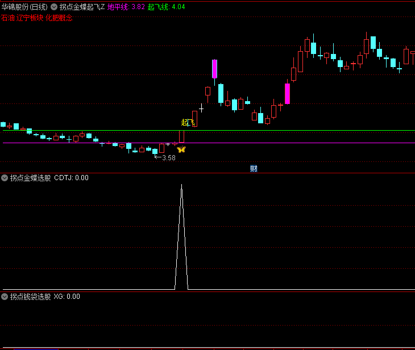The image size is (415, 350).
Task: Open the 石油 sector link
Action: (8, 18)
